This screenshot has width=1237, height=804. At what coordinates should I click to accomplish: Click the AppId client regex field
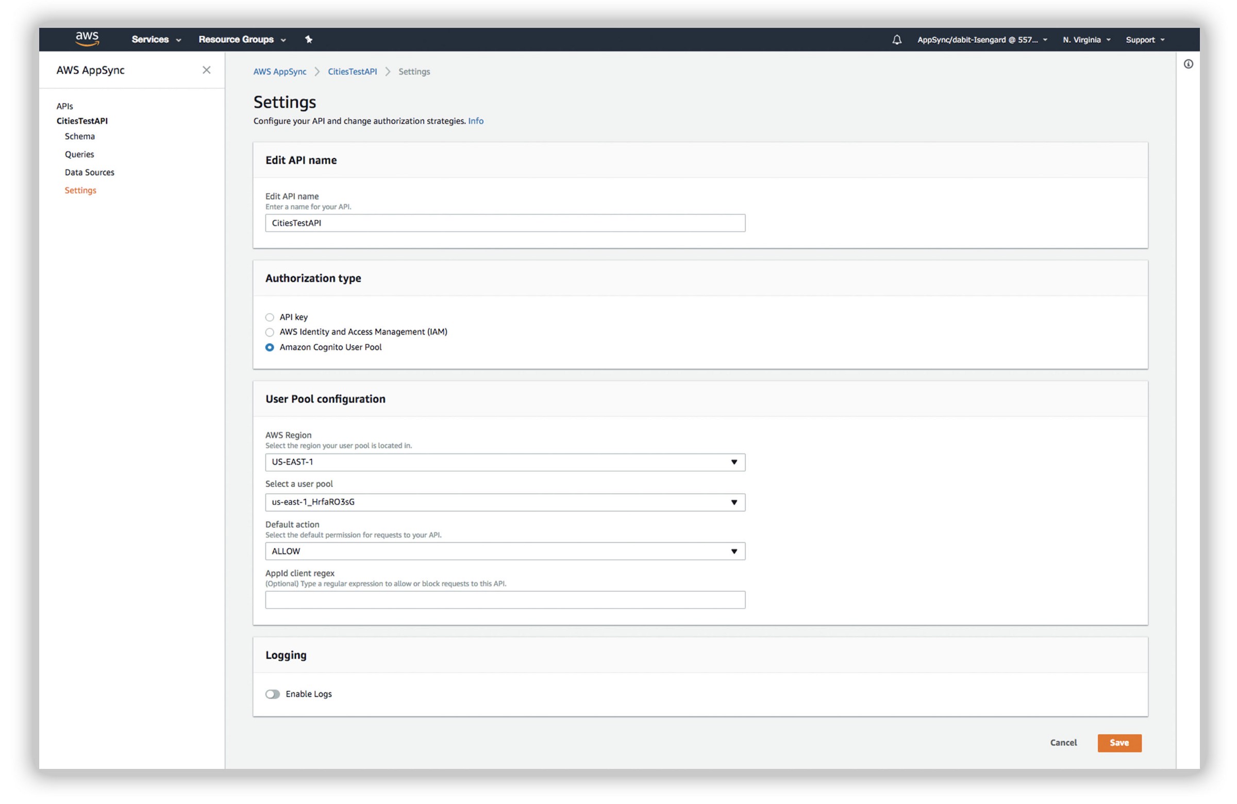[x=505, y=600]
